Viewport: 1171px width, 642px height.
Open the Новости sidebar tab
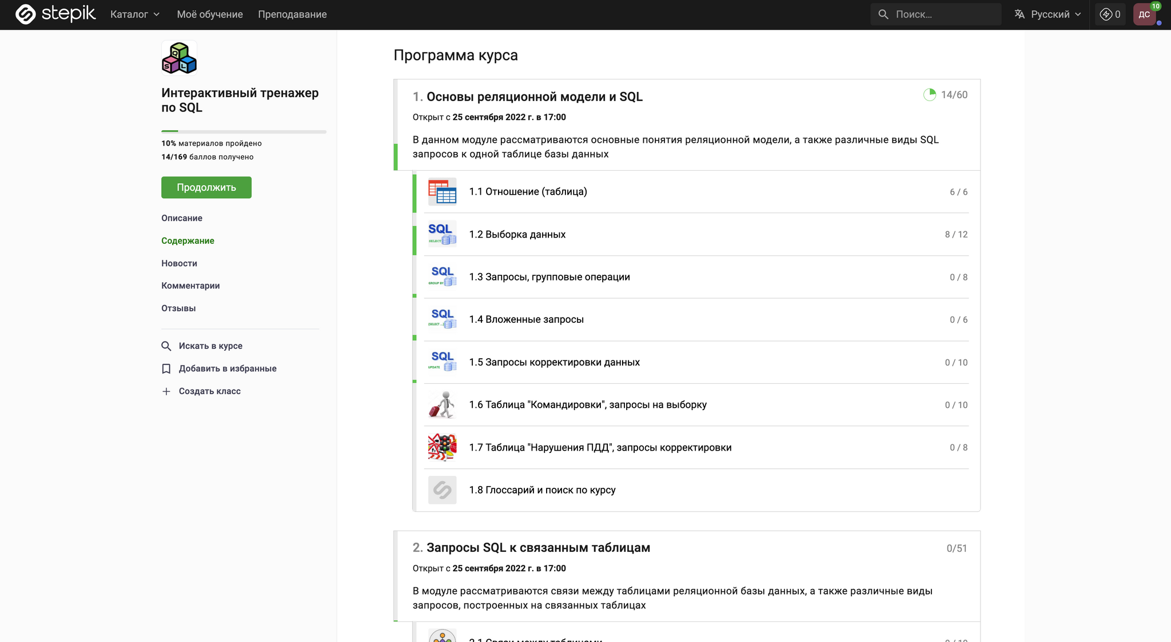click(x=179, y=263)
